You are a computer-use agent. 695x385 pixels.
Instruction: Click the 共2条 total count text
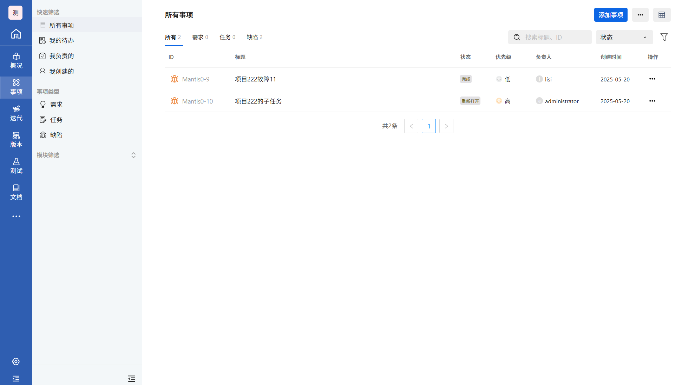click(390, 126)
